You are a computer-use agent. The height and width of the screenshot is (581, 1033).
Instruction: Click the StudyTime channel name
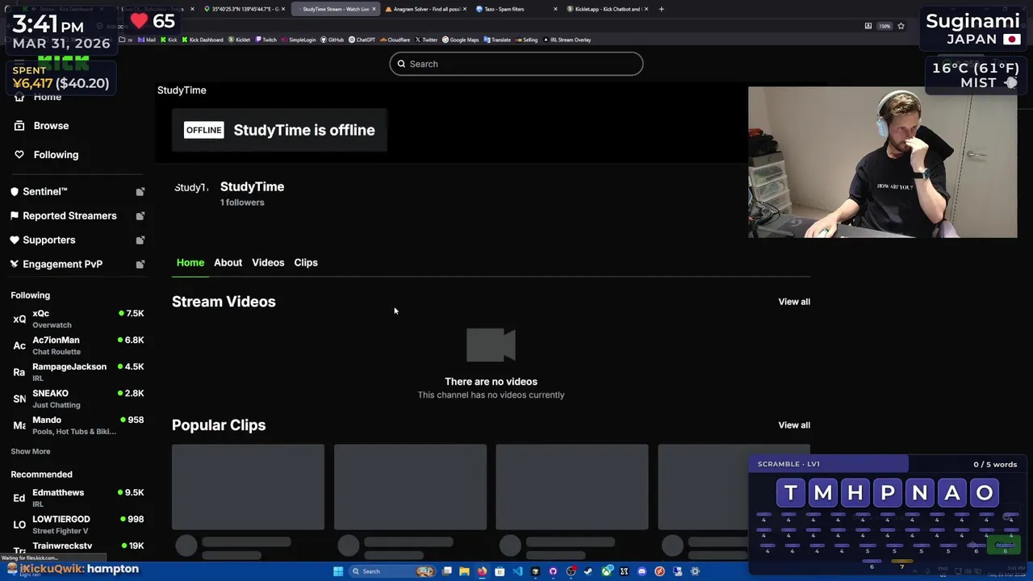(252, 186)
